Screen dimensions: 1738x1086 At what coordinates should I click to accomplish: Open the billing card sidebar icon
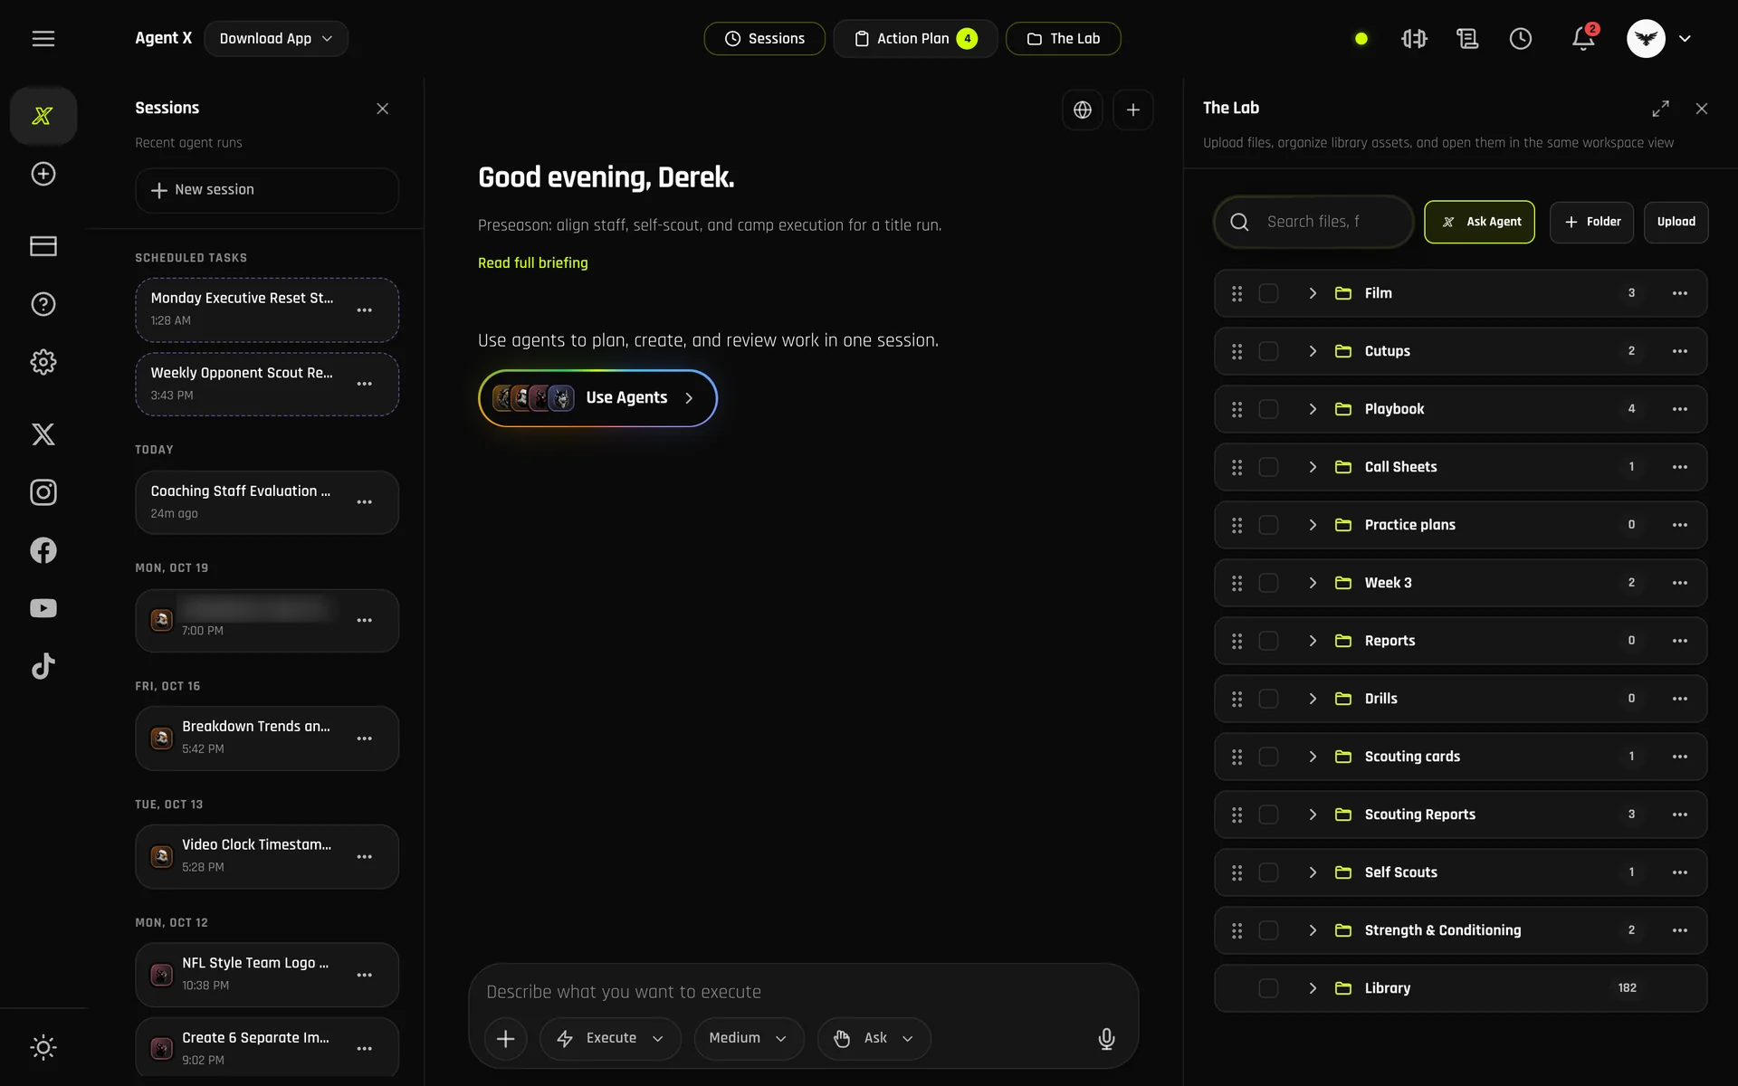coord(43,246)
